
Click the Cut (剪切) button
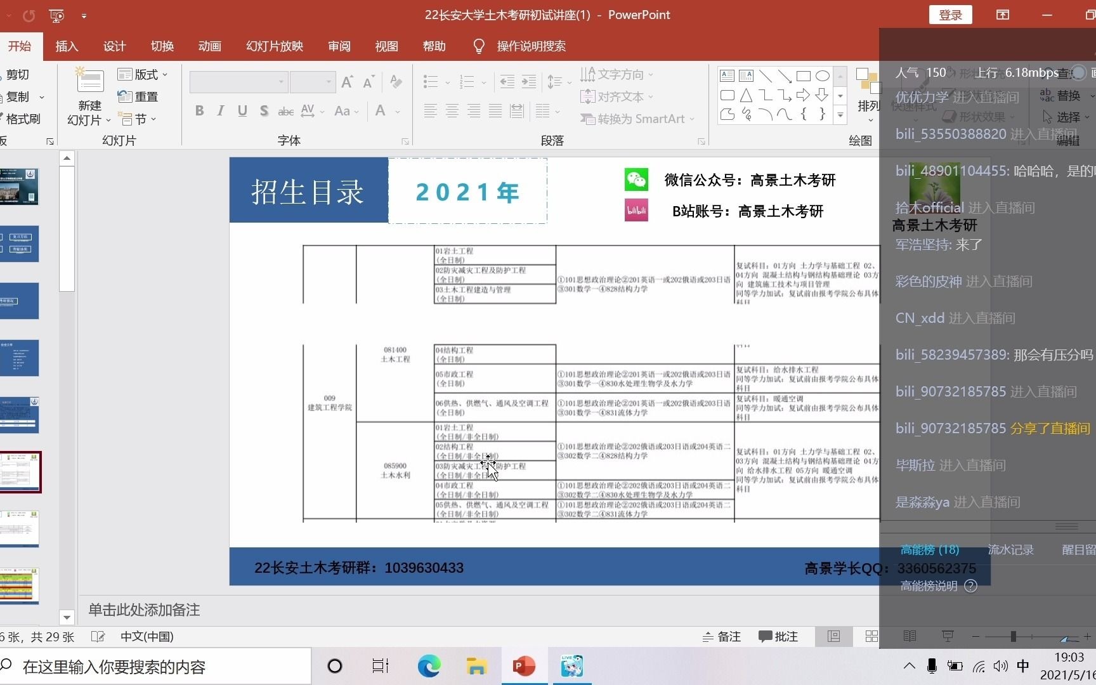pyautogui.click(x=15, y=75)
